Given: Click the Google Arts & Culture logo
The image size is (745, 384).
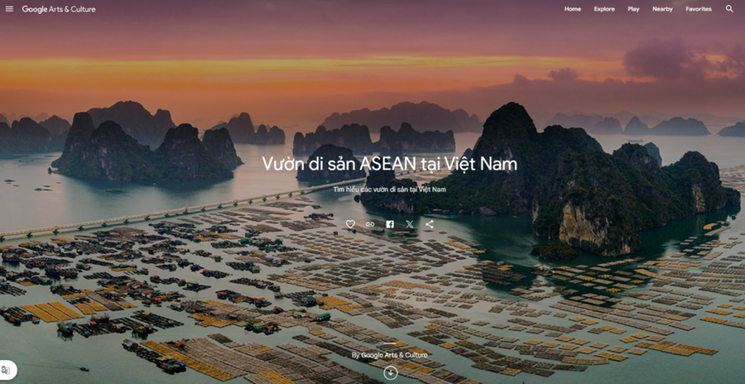Looking at the screenshot, I should (59, 9).
